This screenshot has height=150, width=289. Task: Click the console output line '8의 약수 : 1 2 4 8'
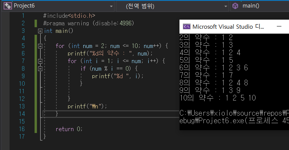tap(214, 83)
